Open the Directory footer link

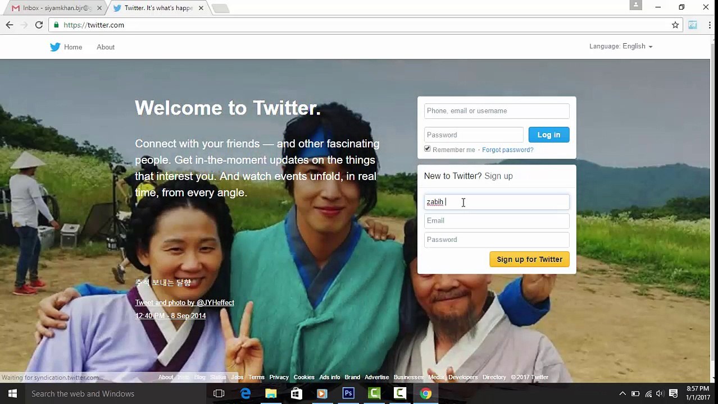[494, 377]
